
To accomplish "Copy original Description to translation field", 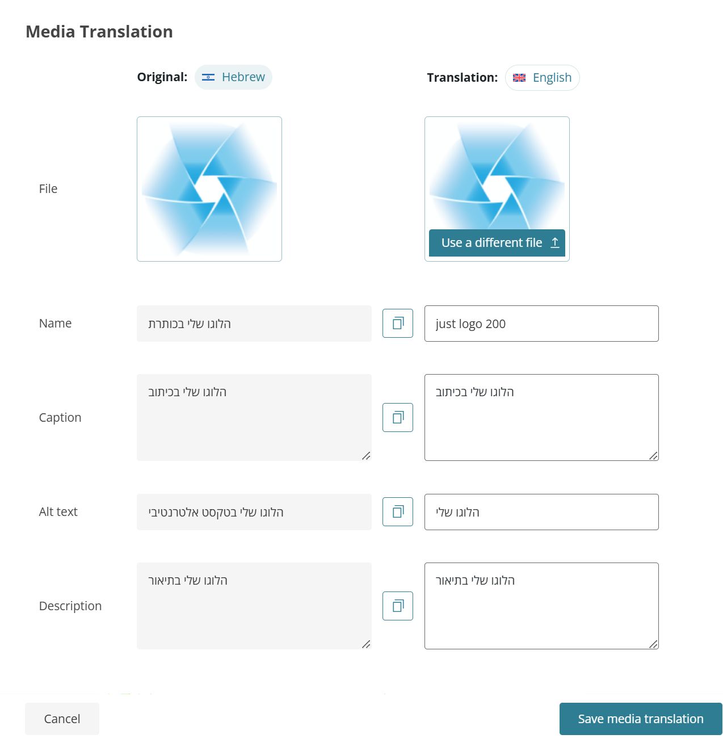I will 398,606.
